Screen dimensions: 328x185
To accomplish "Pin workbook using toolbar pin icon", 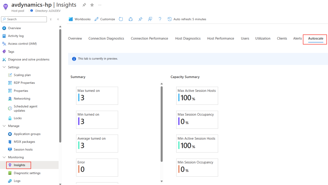I will pyautogui.click(x=140, y=19).
